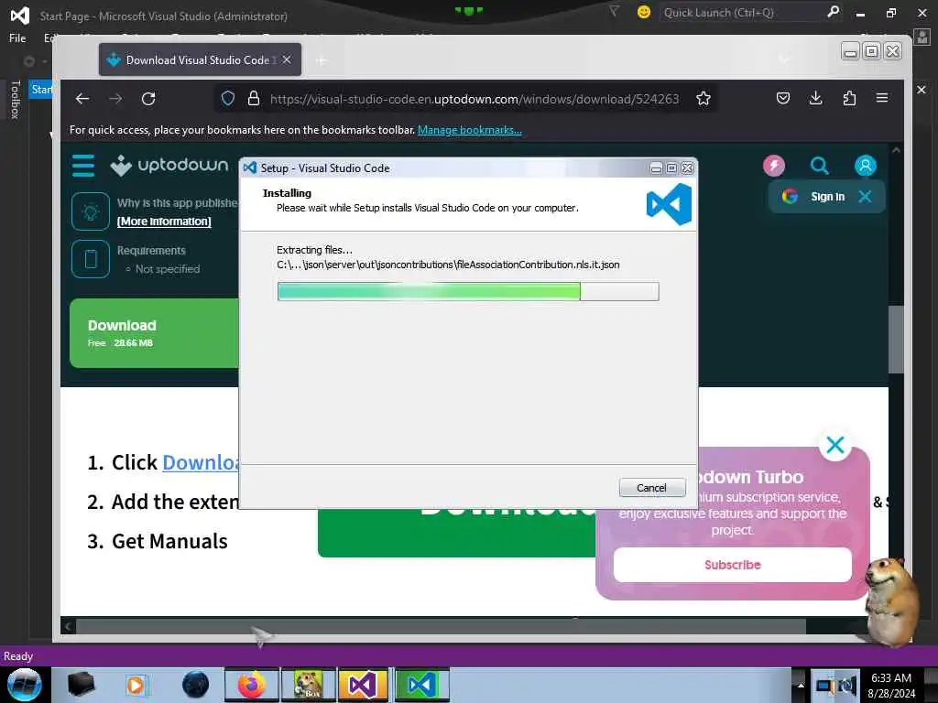The image size is (938, 703).
Task: Click the uptodown URL address bar
Action: pos(474,99)
